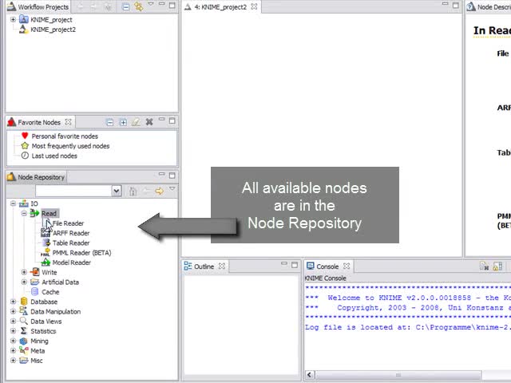This screenshot has height=383, width=511.
Task: Expand the Statistics category
Action: 13,331
